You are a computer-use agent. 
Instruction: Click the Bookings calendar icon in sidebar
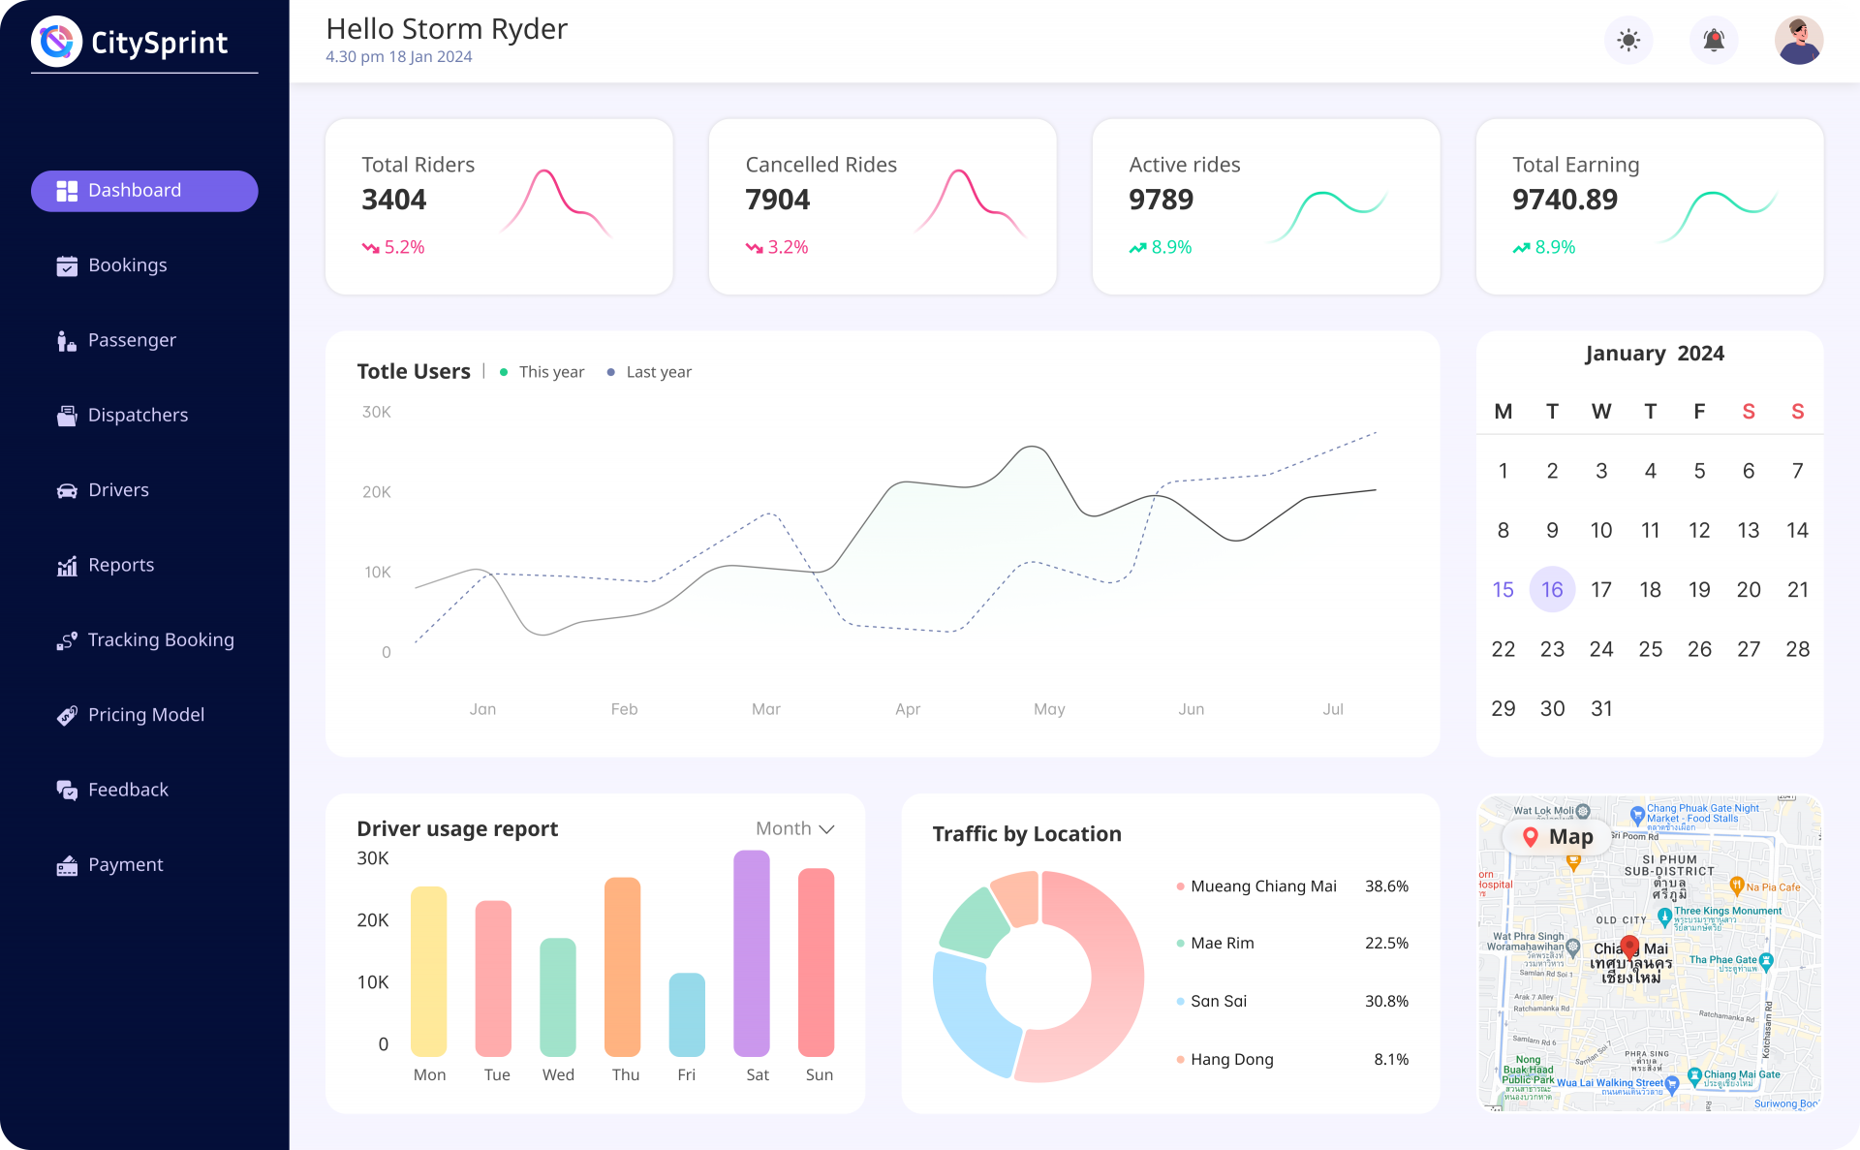click(67, 265)
